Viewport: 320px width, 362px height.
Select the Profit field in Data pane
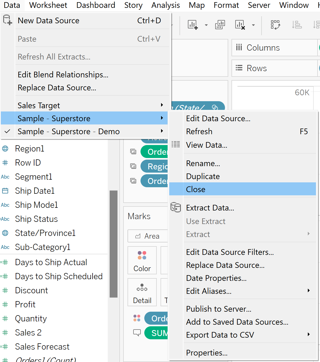(x=25, y=304)
